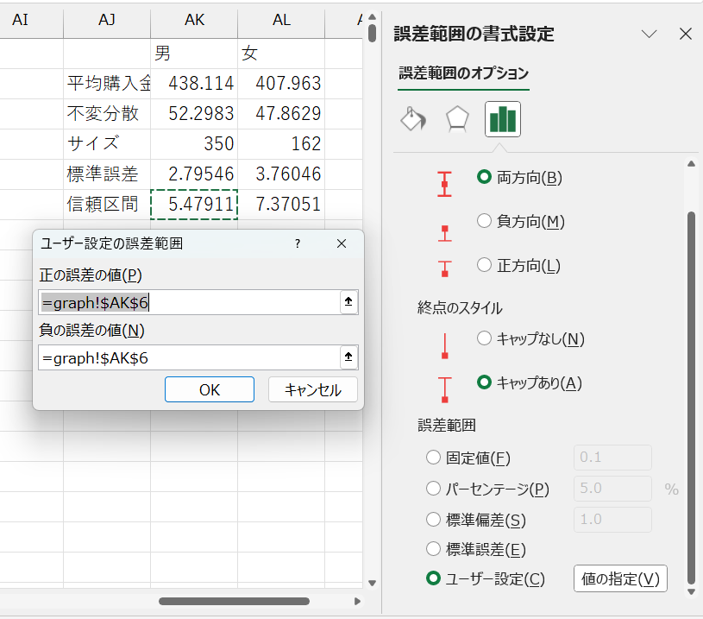703x619 pixels.
Task: Open Effects settings pentagon icon
Action: click(455, 121)
